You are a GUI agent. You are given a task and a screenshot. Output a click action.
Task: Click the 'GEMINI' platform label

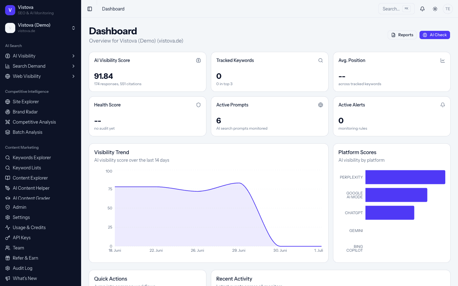pyautogui.click(x=356, y=231)
